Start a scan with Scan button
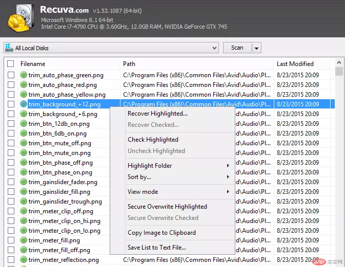345x267 pixels. [237, 48]
